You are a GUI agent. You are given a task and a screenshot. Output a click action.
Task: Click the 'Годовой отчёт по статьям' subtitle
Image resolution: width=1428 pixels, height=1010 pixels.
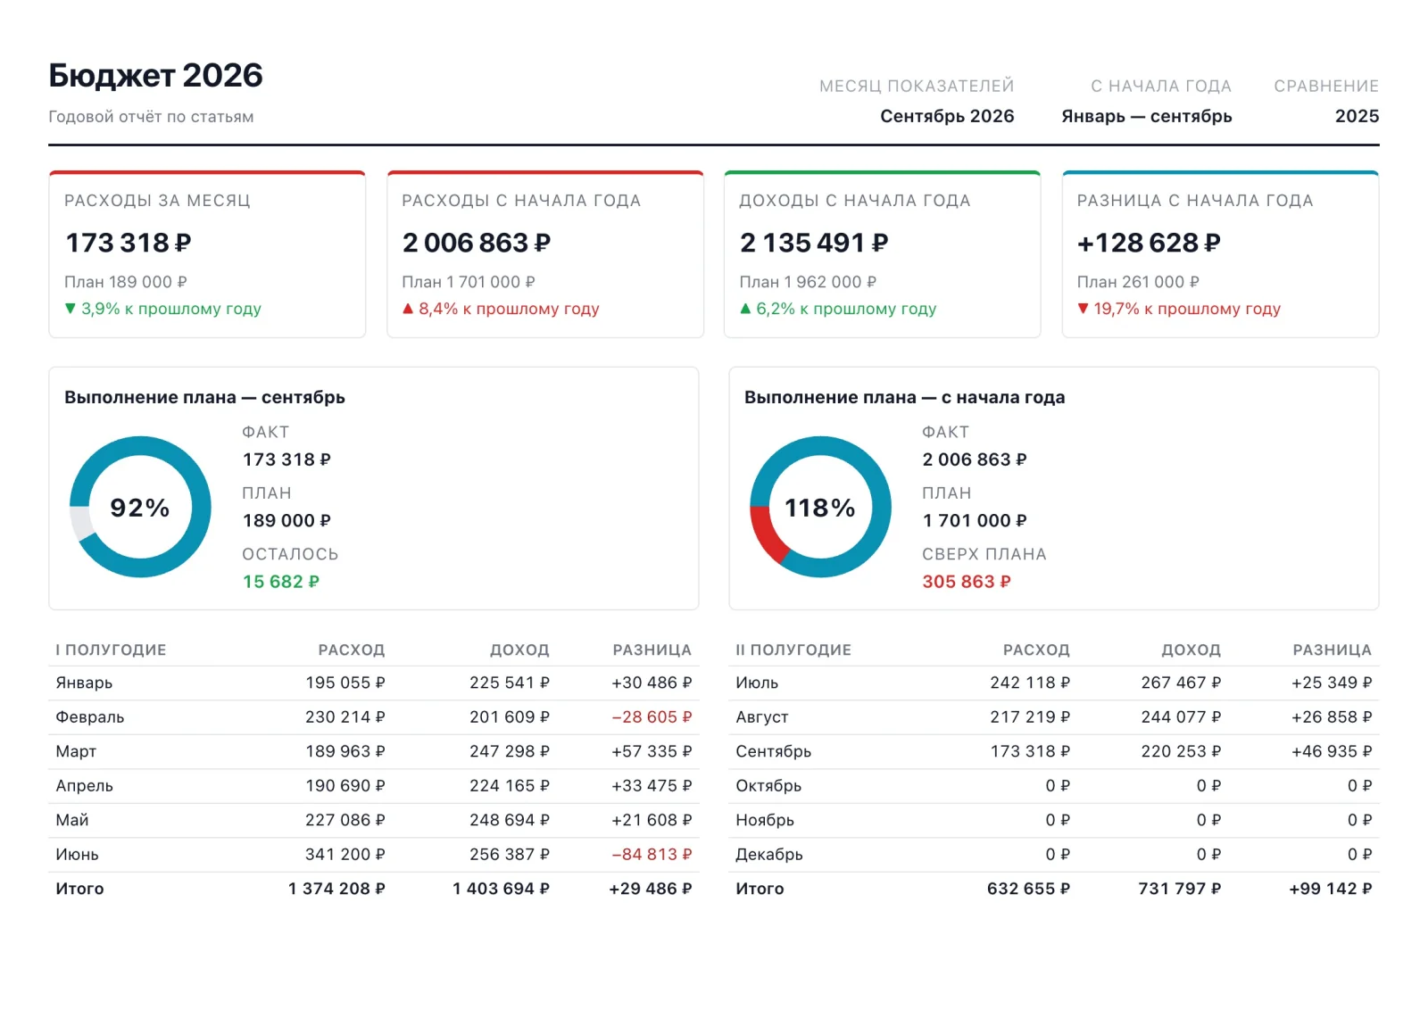point(151,117)
